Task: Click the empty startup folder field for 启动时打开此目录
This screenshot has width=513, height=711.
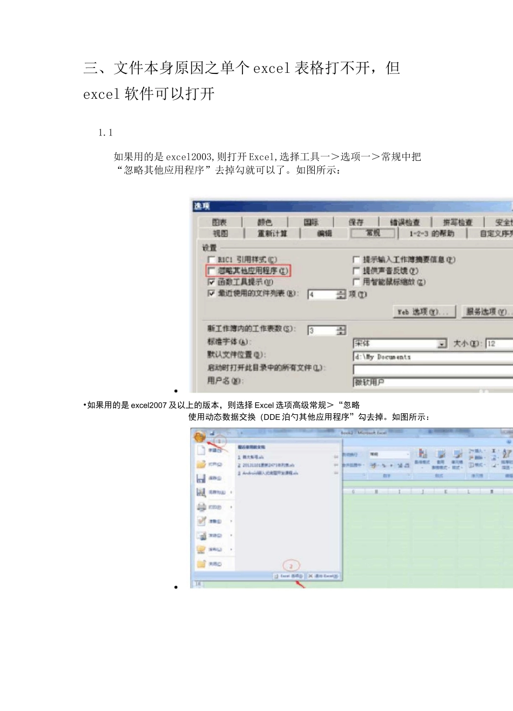Action: [x=433, y=370]
